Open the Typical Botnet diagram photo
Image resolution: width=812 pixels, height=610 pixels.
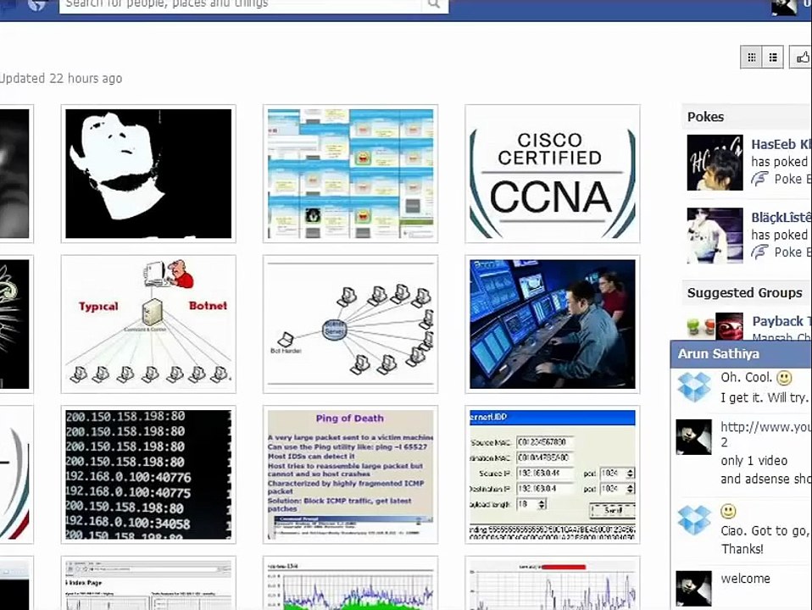click(x=148, y=324)
